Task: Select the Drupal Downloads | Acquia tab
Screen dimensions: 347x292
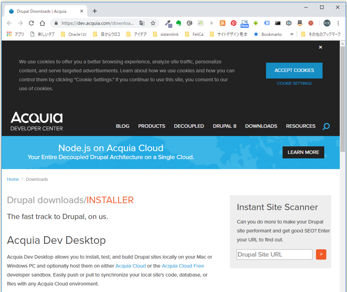Action: click(46, 11)
